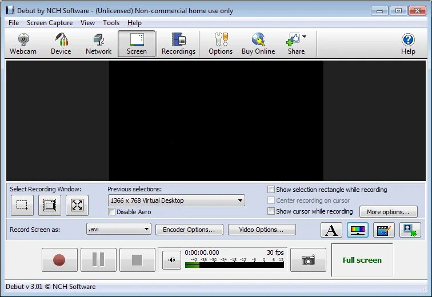The image size is (432, 297).
Task: Open the Tools menu
Action: (111, 23)
